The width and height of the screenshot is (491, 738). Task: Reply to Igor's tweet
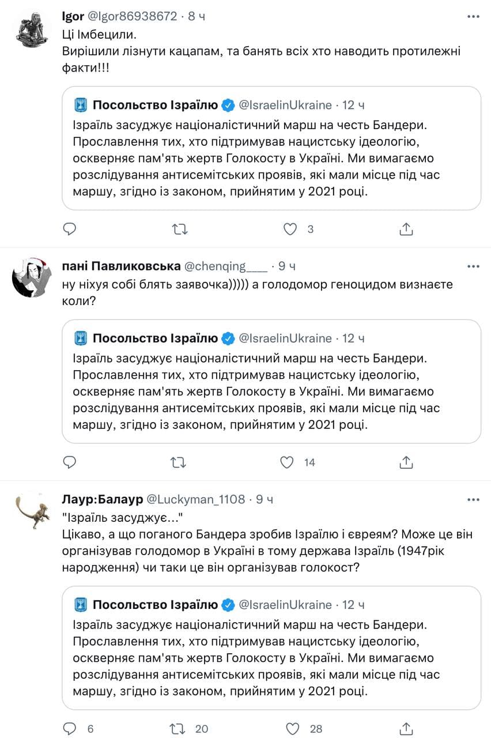[69, 229]
